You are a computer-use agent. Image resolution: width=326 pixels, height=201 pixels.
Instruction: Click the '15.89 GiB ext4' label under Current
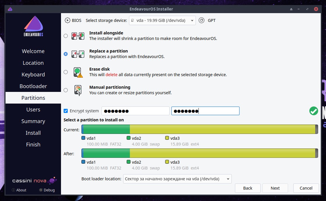185,144
